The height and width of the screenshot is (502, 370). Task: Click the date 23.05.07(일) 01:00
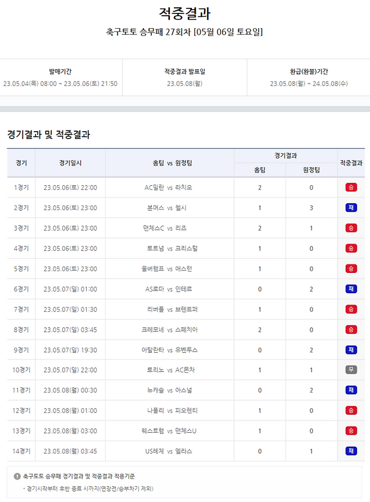[x=70, y=289]
